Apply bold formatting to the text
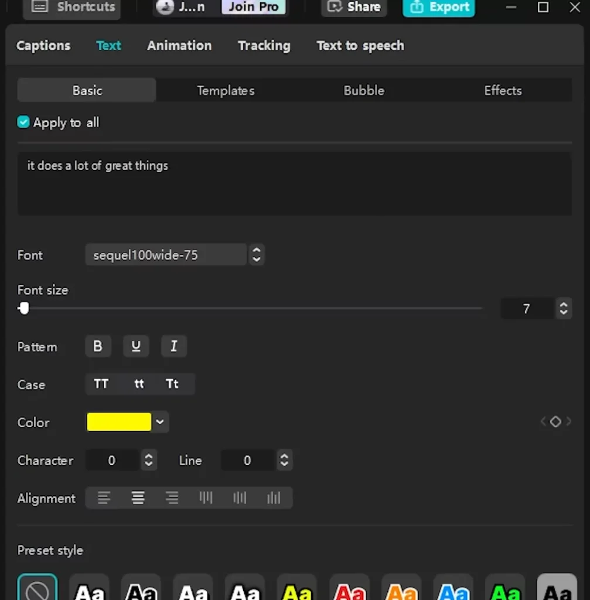The image size is (590, 600). point(98,346)
